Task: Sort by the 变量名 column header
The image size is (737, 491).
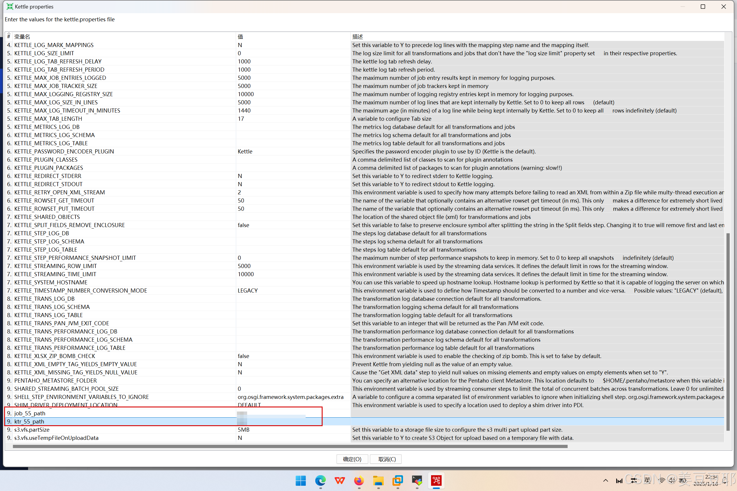Action: tap(22, 37)
